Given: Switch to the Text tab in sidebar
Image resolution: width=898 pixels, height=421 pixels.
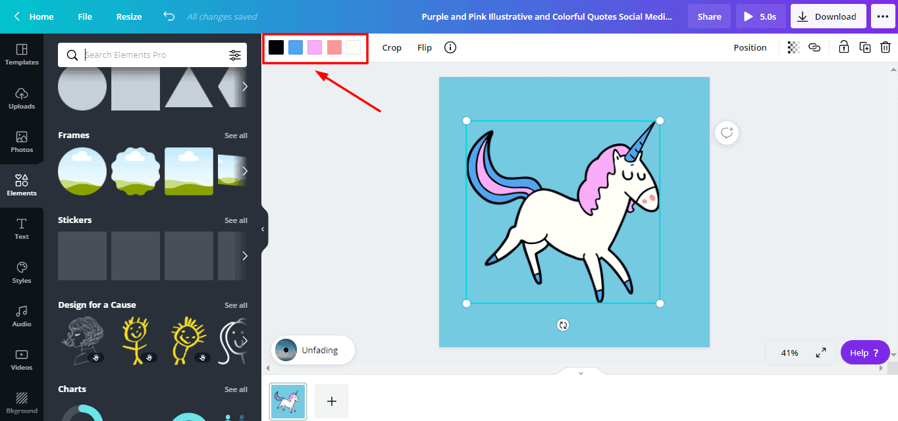Looking at the screenshot, I should point(22,228).
